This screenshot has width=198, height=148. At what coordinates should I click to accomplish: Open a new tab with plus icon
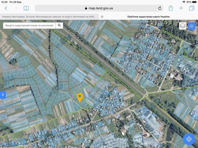(x=181, y=8)
